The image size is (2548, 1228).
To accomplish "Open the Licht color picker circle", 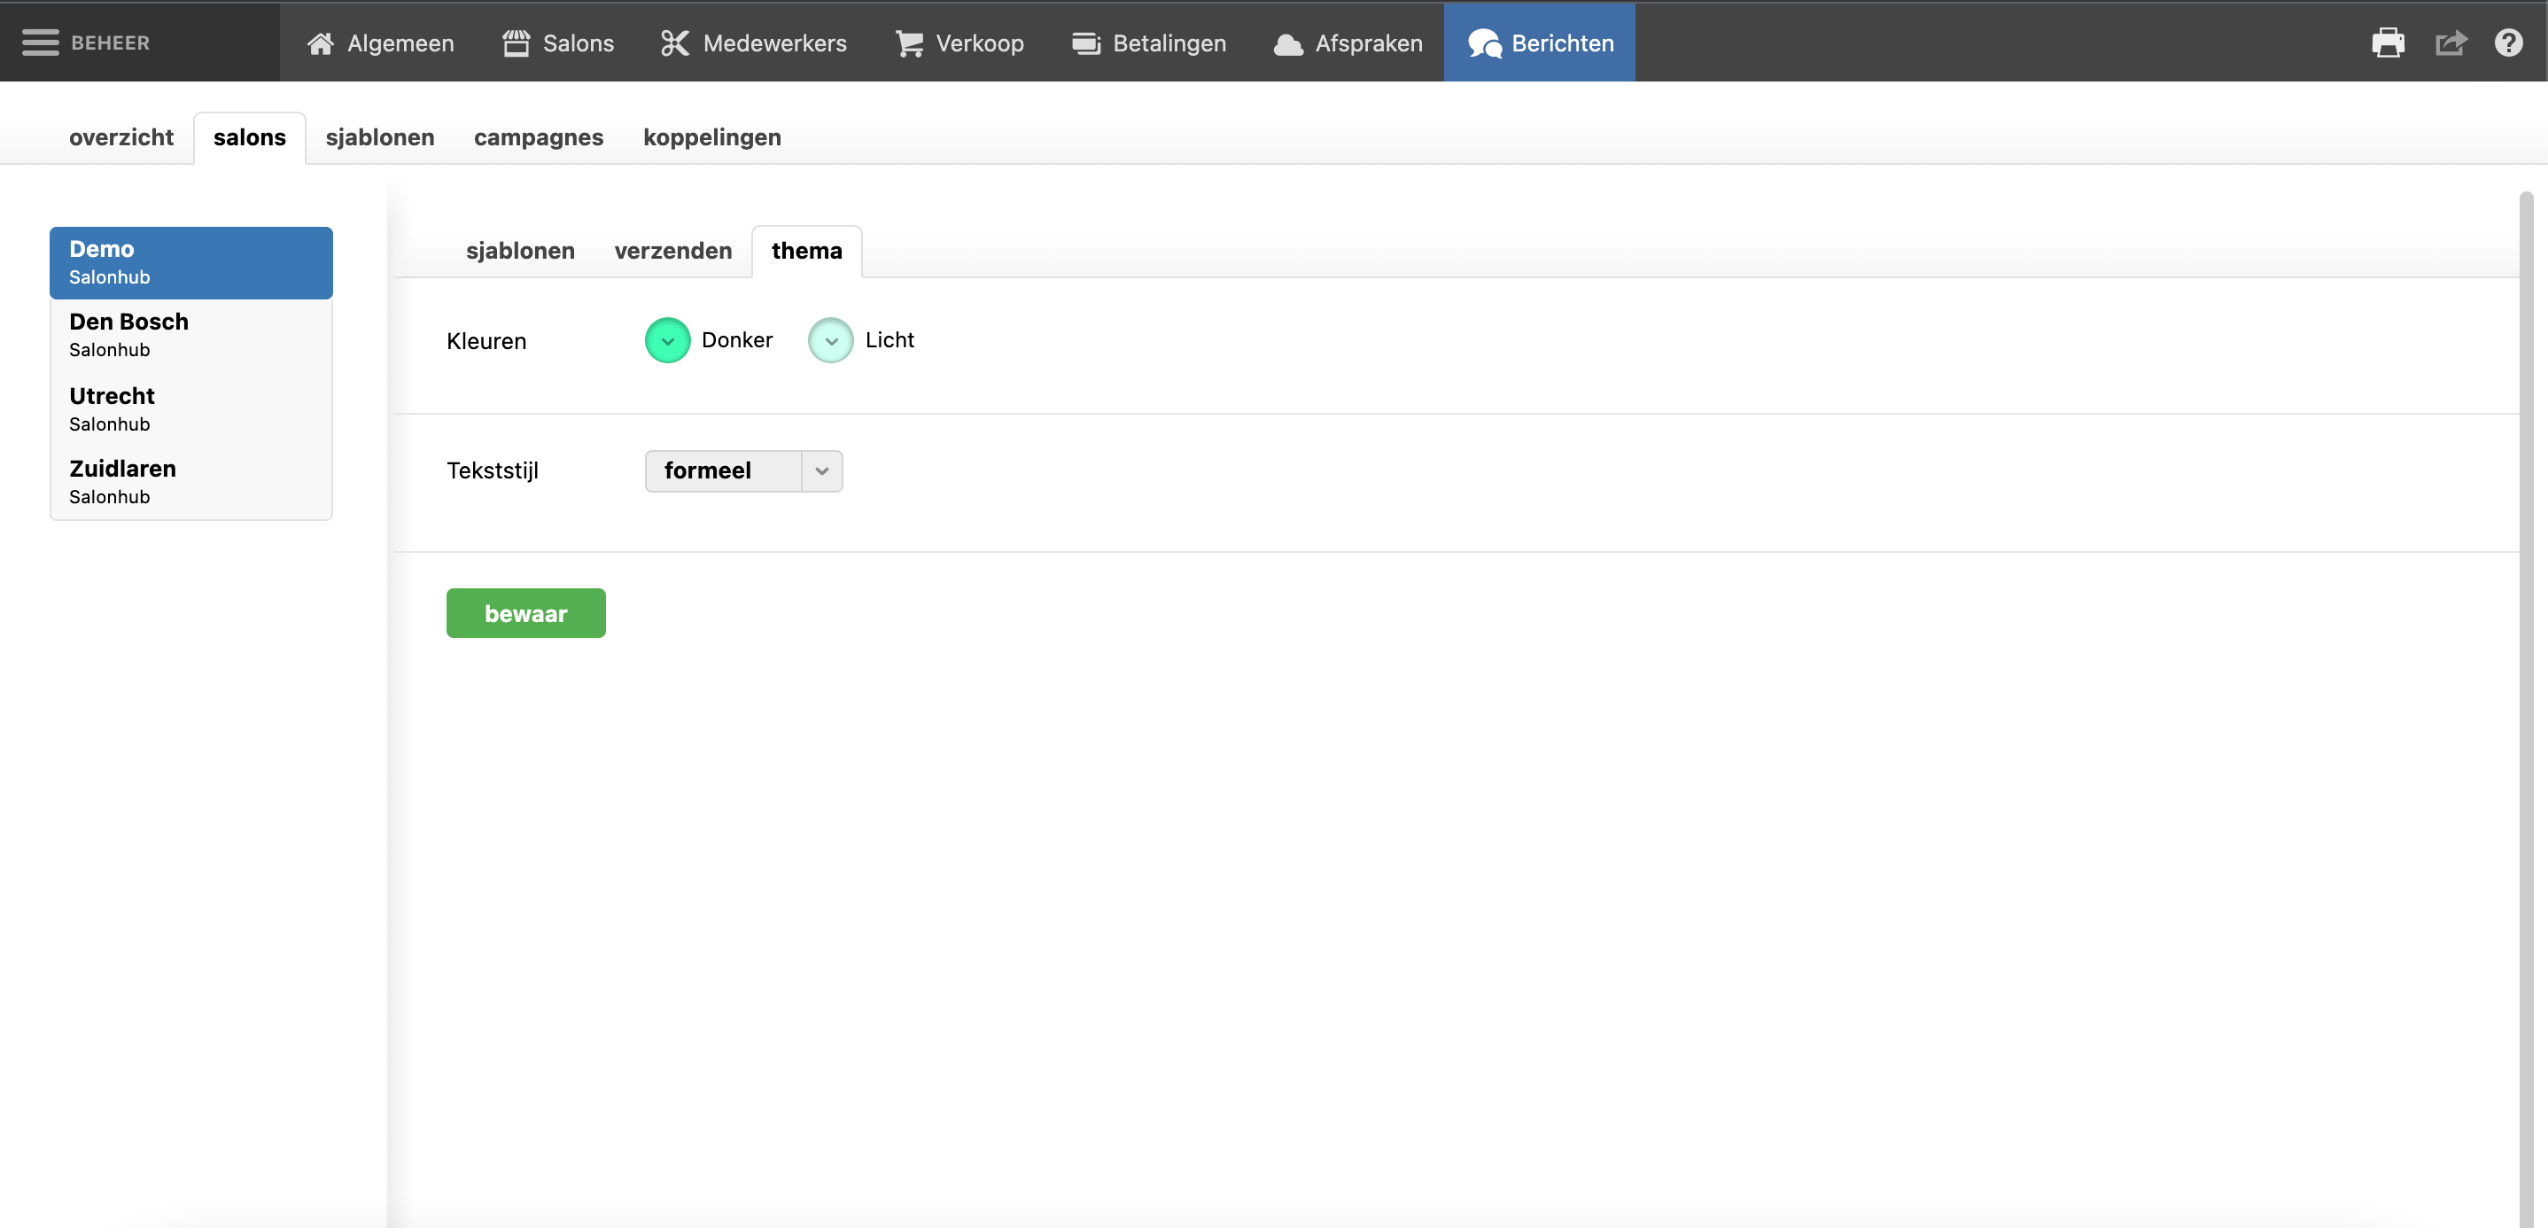I will pyautogui.click(x=831, y=340).
